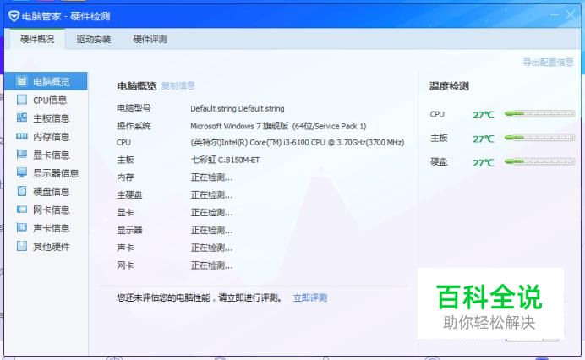585x360 pixels.
Task: Select 电脑概览 label in sidebar
Action: point(52,82)
